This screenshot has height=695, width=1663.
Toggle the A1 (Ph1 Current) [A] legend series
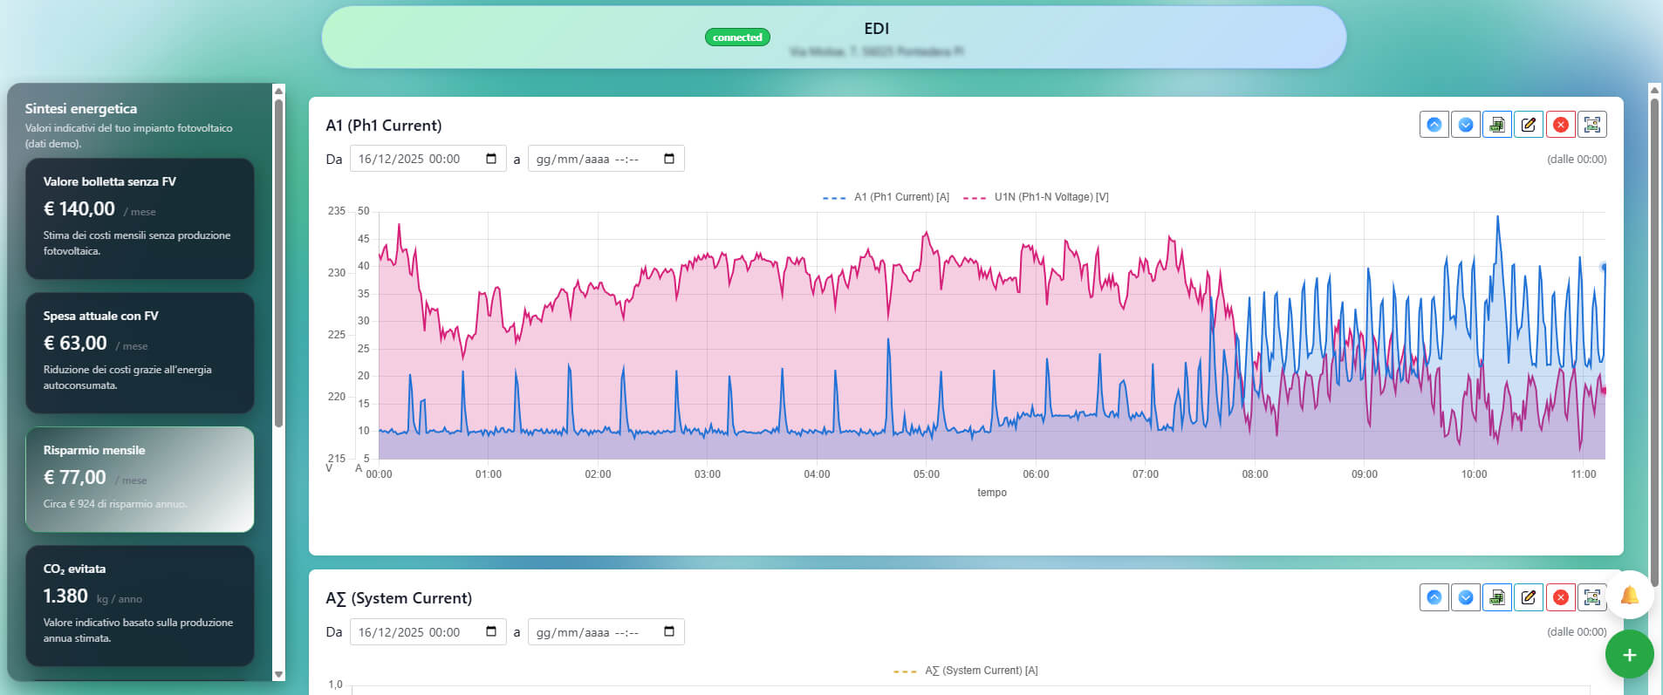click(886, 197)
